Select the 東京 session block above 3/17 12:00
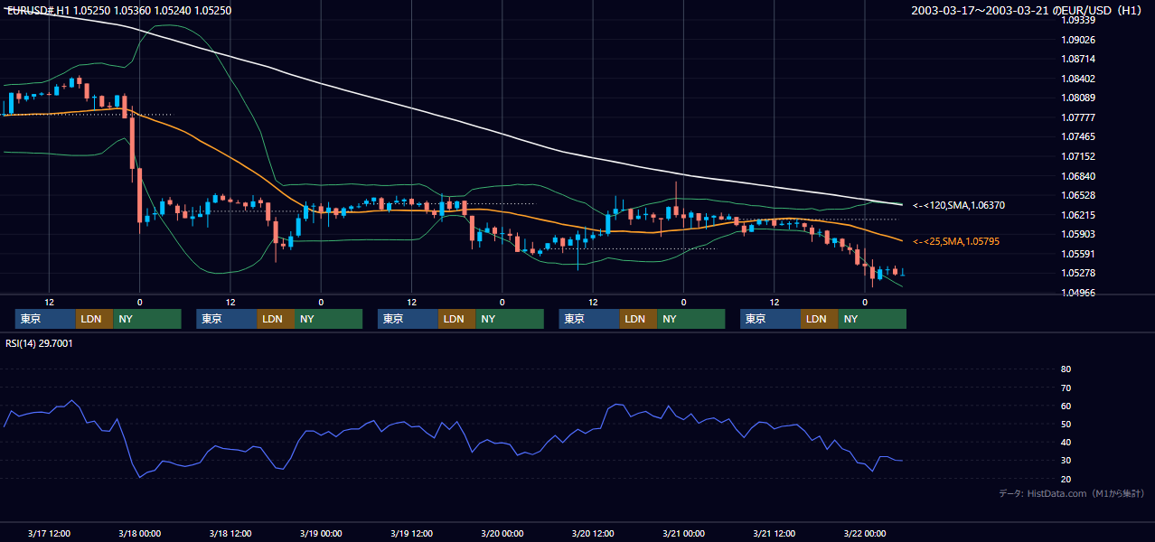 [x=45, y=319]
